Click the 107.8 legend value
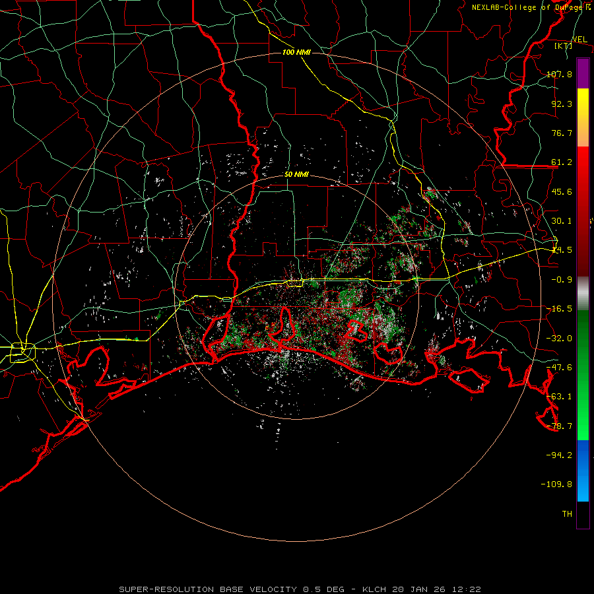The width and height of the screenshot is (594, 594). tap(559, 74)
